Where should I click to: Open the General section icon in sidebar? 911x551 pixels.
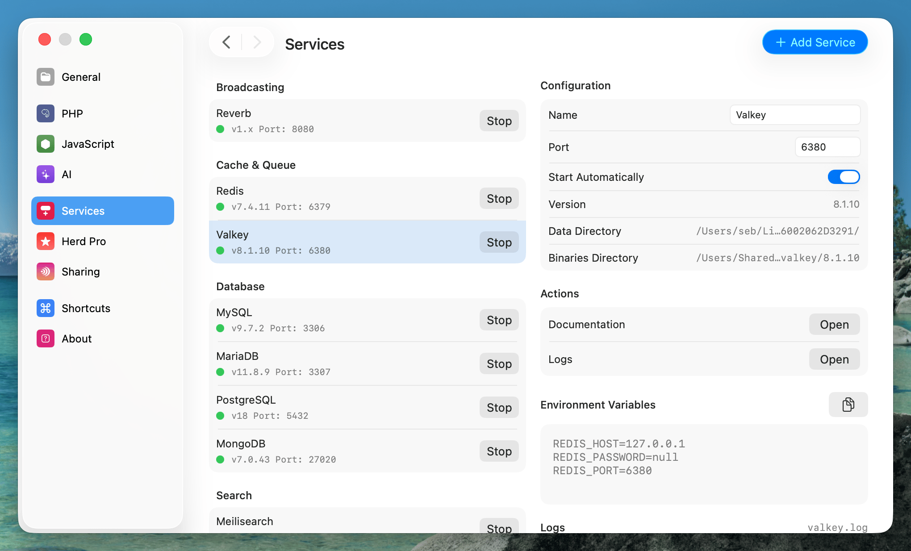tap(46, 77)
